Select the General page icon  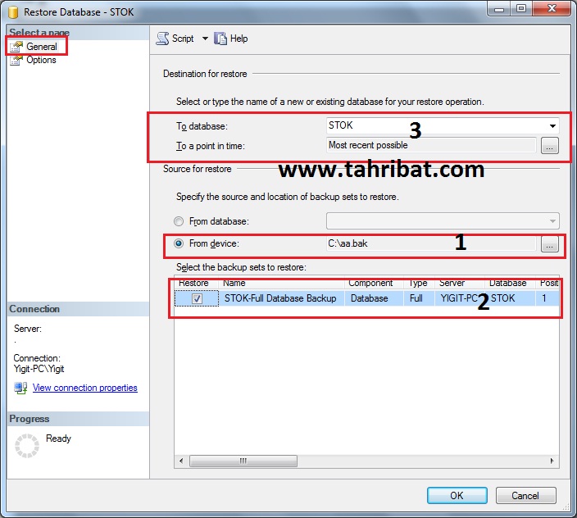(16, 47)
